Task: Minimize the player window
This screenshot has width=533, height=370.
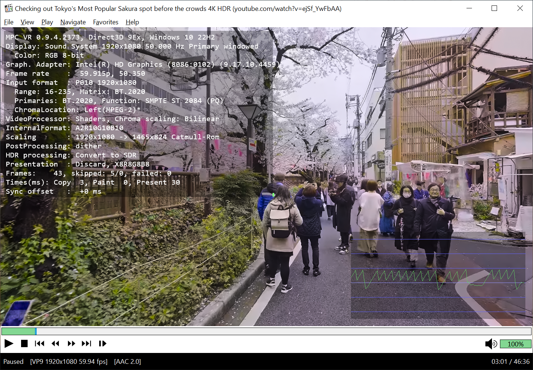Action: [x=469, y=8]
